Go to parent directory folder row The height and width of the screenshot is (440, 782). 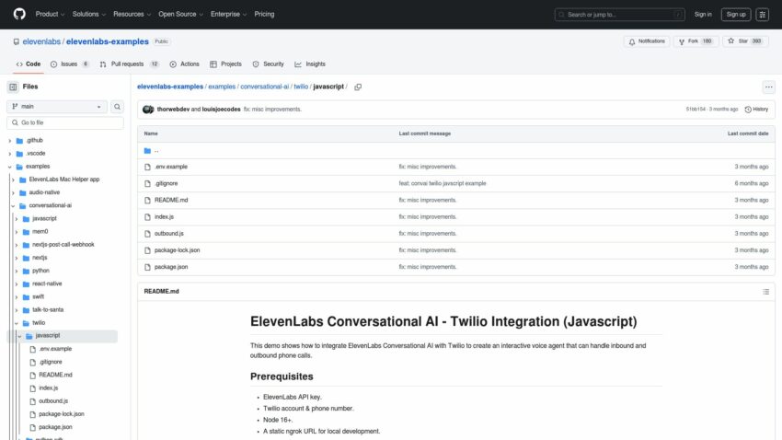click(x=455, y=151)
